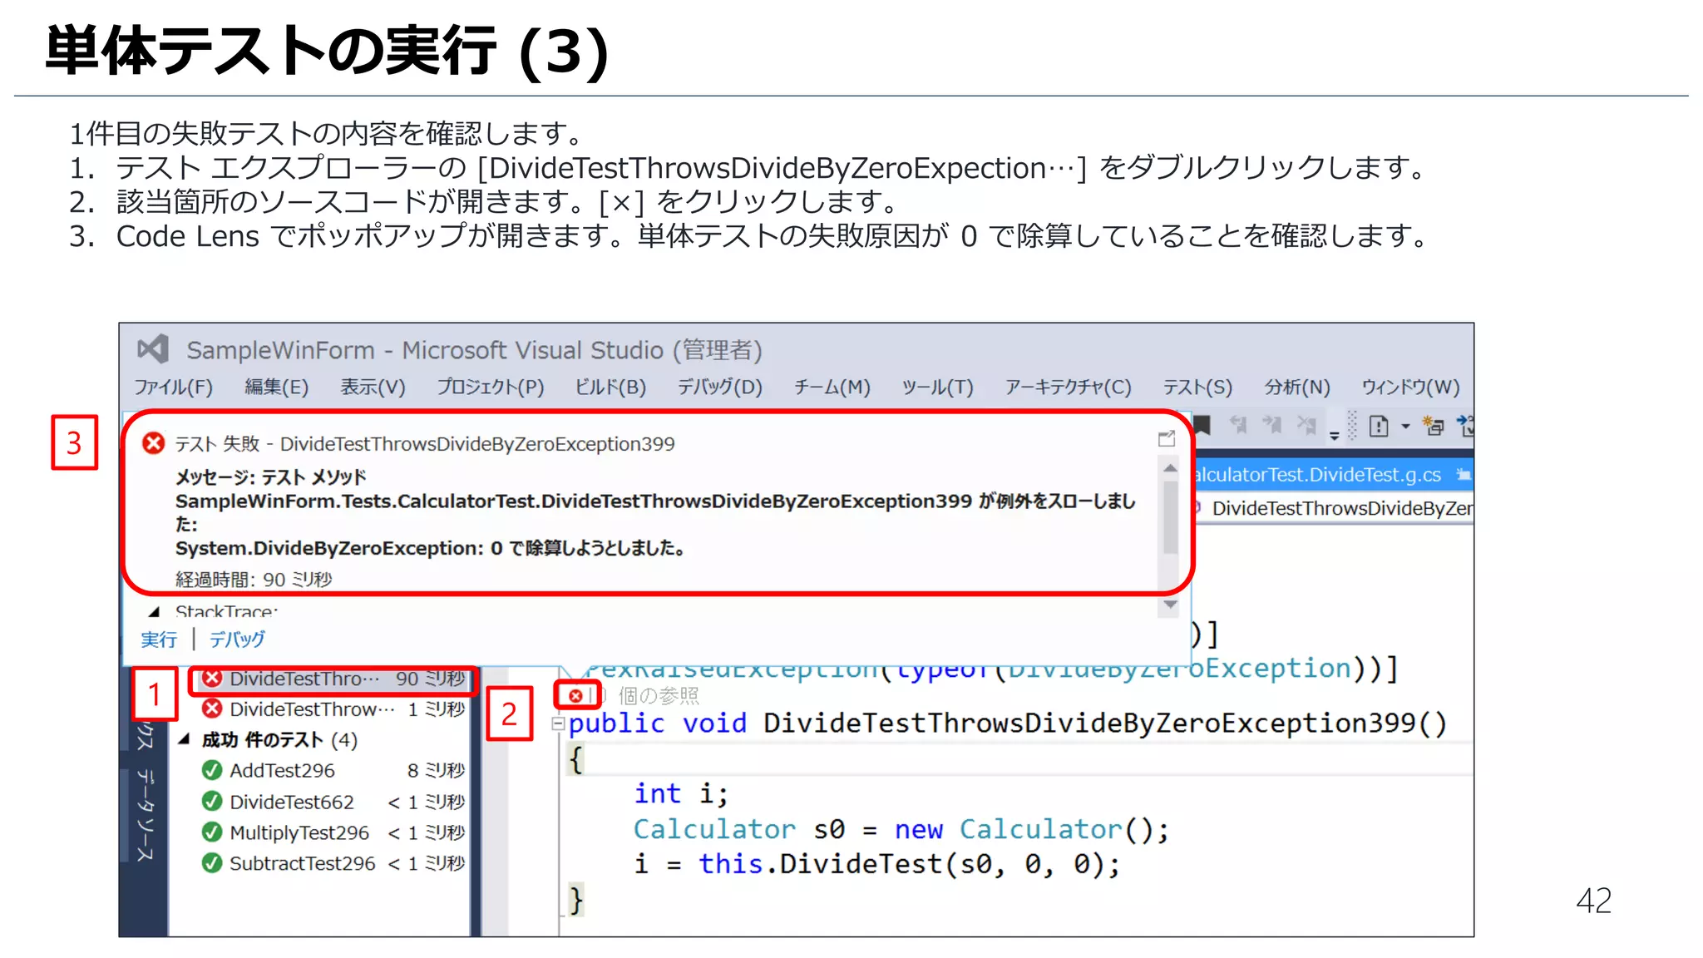Click SampleWinForm window title text
Image resolution: width=1703 pixels, height=958 pixels.
pyautogui.click(x=474, y=350)
